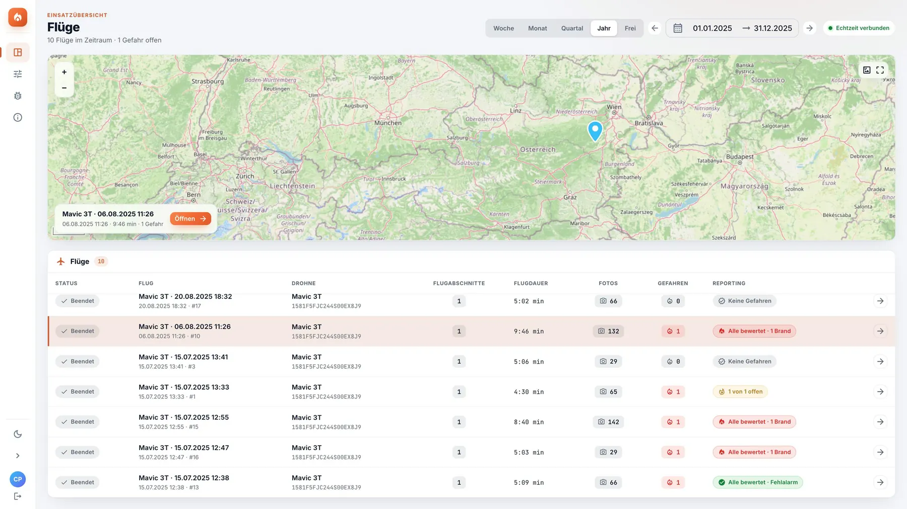Click the '1 von 1 offen' reporting badge
This screenshot has width=907, height=509.
click(x=740, y=391)
